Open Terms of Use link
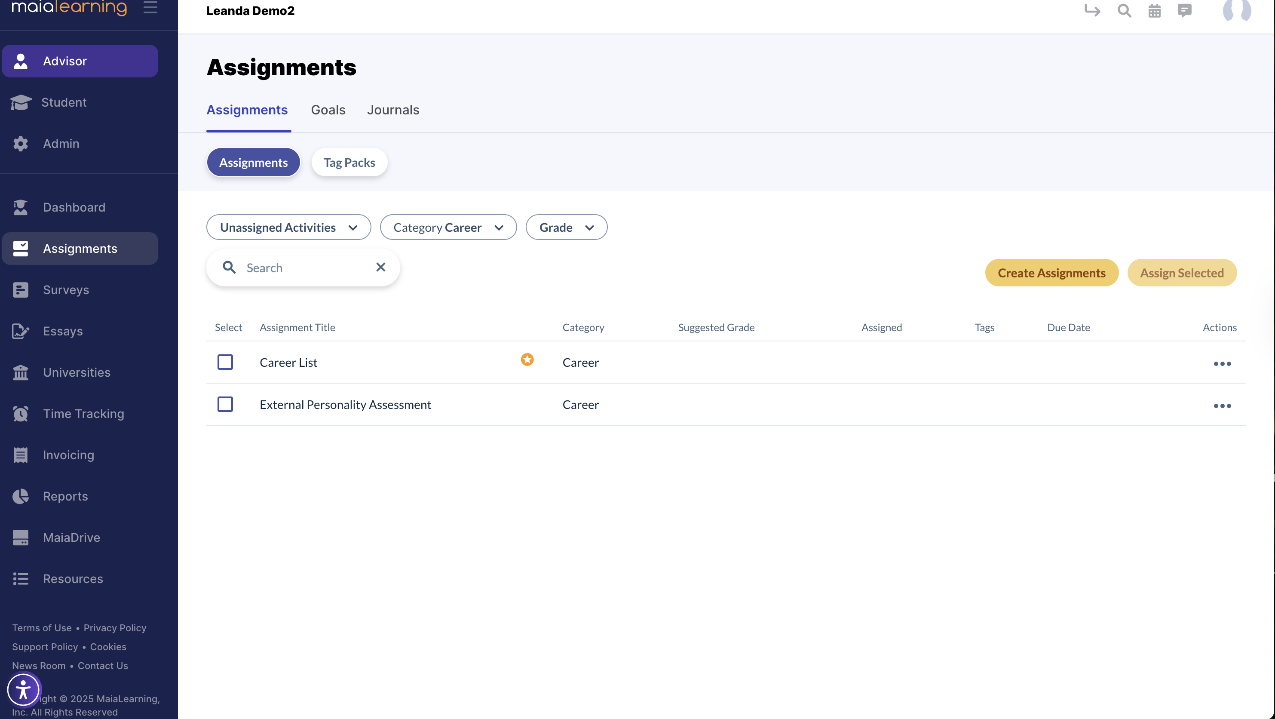This screenshot has width=1275, height=719. coord(42,628)
